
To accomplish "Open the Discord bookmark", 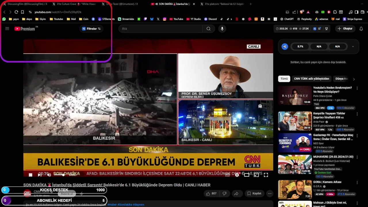I will pyautogui.click(x=210, y=19).
